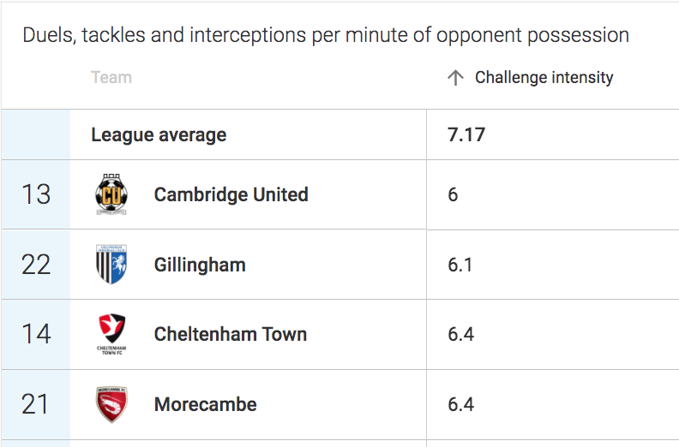This screenshot has width=679, height=447.
Task: Sort table by Challenge intensity column
Action: tap(544, 78)
